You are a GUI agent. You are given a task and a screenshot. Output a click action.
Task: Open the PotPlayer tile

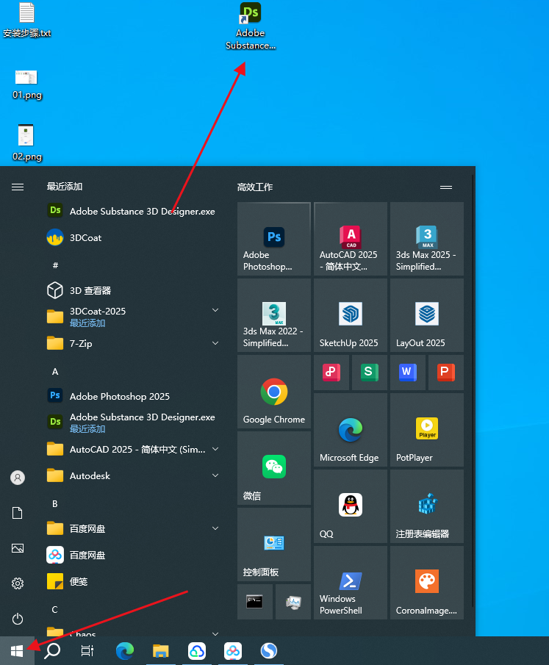427,430
